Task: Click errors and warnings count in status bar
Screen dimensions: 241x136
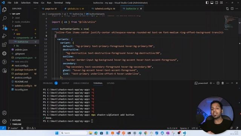Action: click(x=31, y=128)
